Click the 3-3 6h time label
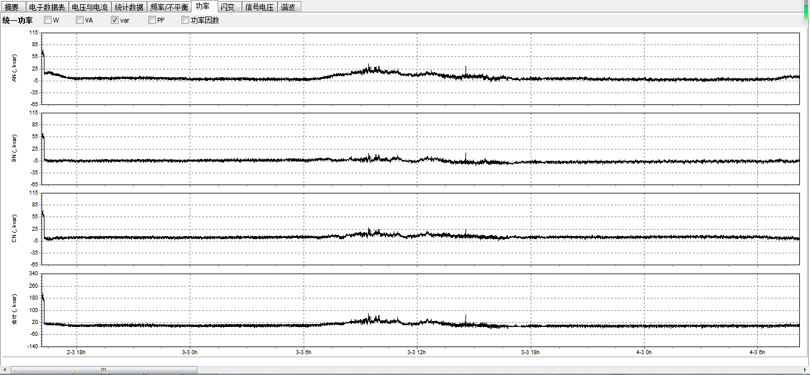 click(x=304, y=352)
